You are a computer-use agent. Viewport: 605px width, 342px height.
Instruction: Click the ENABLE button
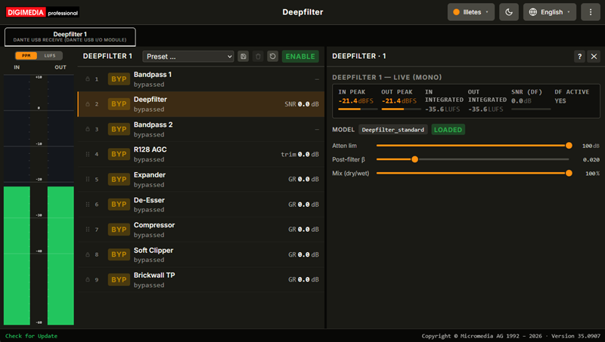[x=300, y=56]
